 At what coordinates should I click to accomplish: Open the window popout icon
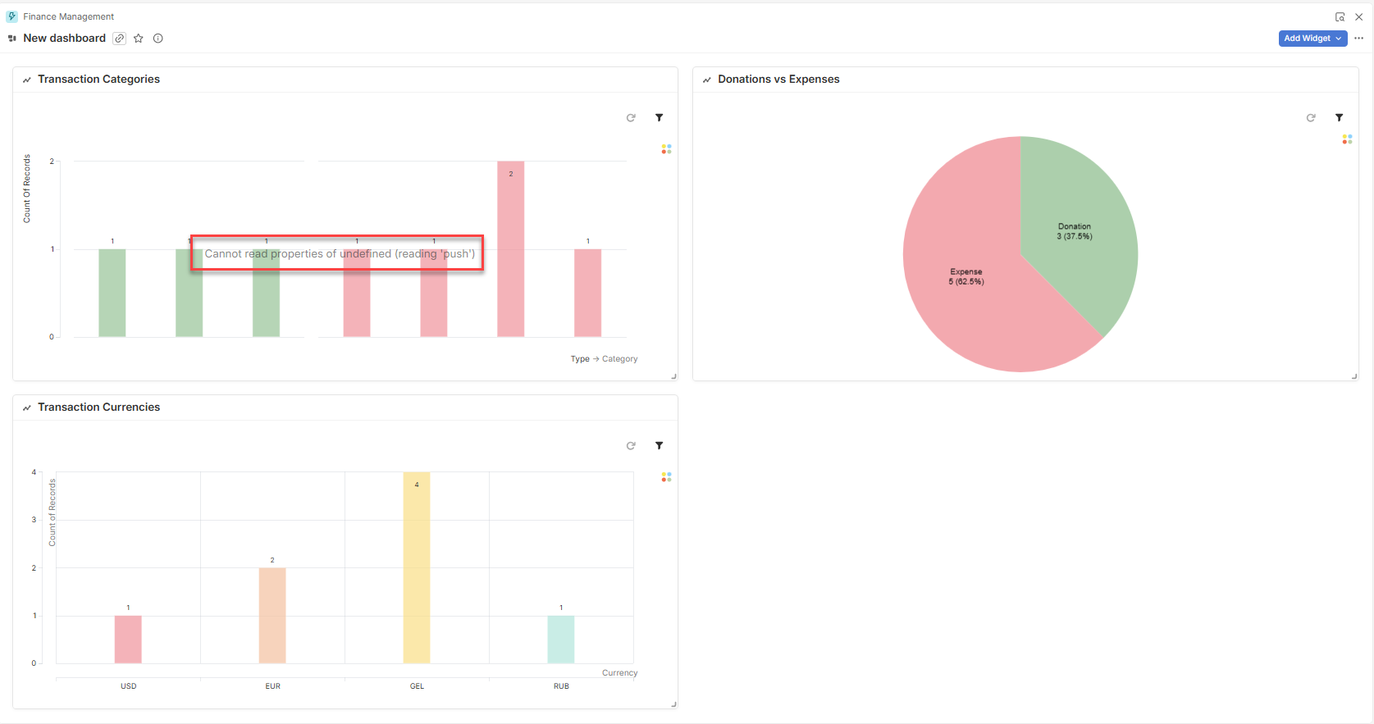(1340, 16)
